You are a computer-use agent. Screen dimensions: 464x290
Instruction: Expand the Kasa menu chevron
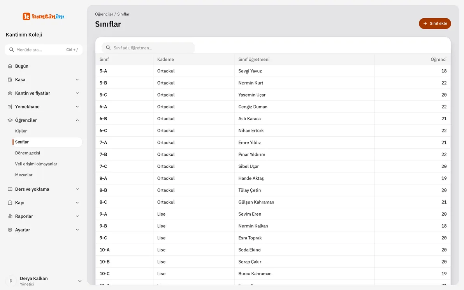[77, 79]
